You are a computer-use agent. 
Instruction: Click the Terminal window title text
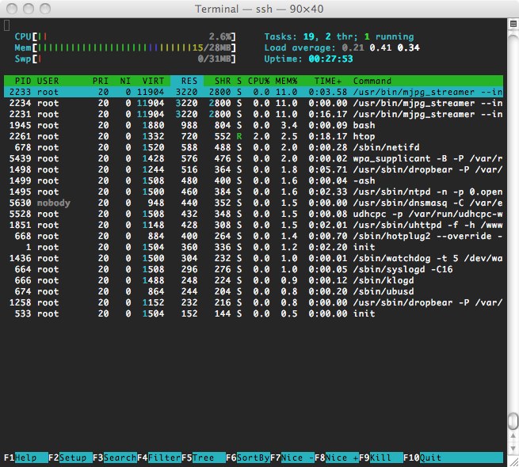[259, 9]
